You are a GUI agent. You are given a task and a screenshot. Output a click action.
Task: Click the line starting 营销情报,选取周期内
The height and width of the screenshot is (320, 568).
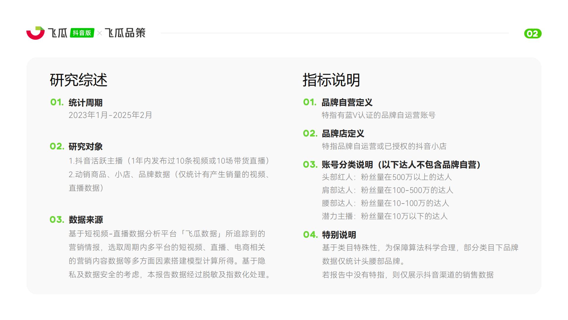tap(167, 247)
